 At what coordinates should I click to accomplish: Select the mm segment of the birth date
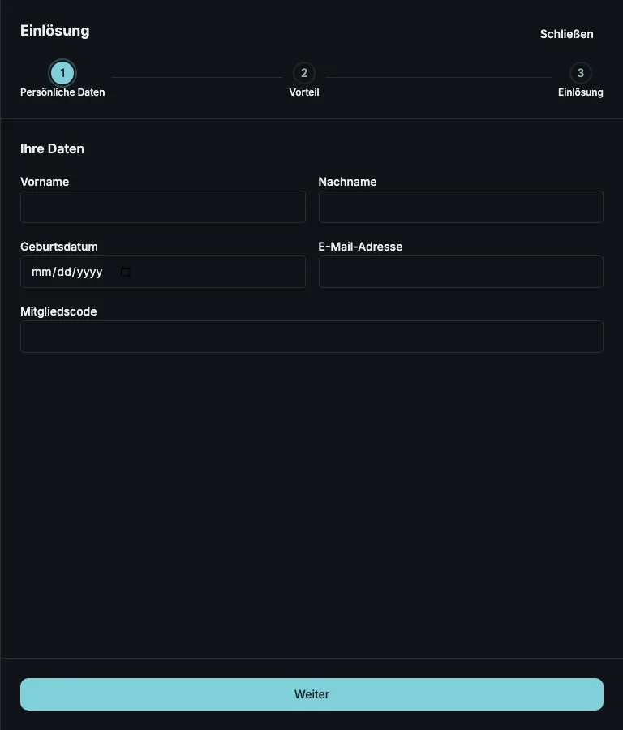tap(42, 272)
